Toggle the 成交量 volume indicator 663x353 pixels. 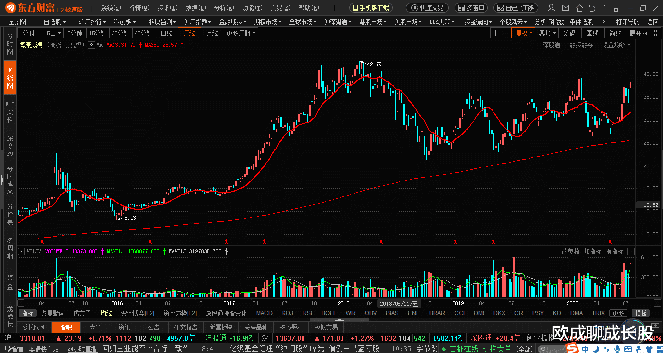tap(82, 313)
